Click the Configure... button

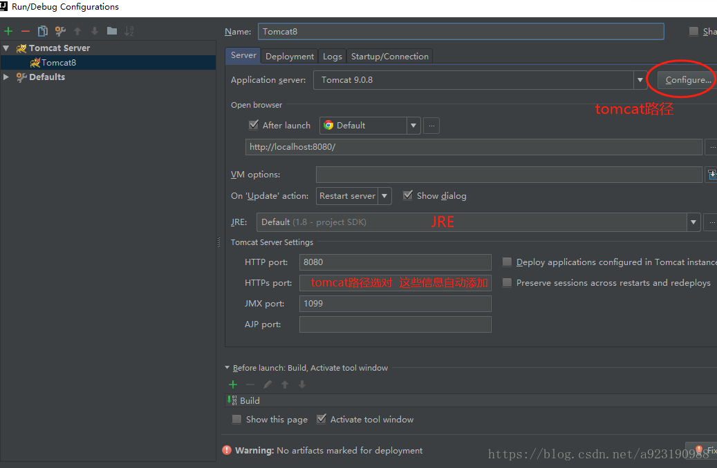[x=687, y=80]
